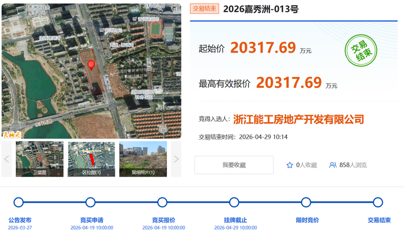The height and width of the screenshot is (237, 404).
Task: Select the 竞买申请 timeline node
Action: 90,202
